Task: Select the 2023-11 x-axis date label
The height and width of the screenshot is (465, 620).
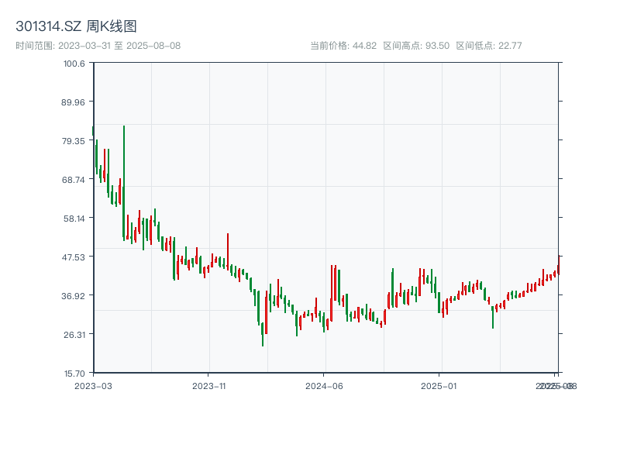Action: [208, 385]
